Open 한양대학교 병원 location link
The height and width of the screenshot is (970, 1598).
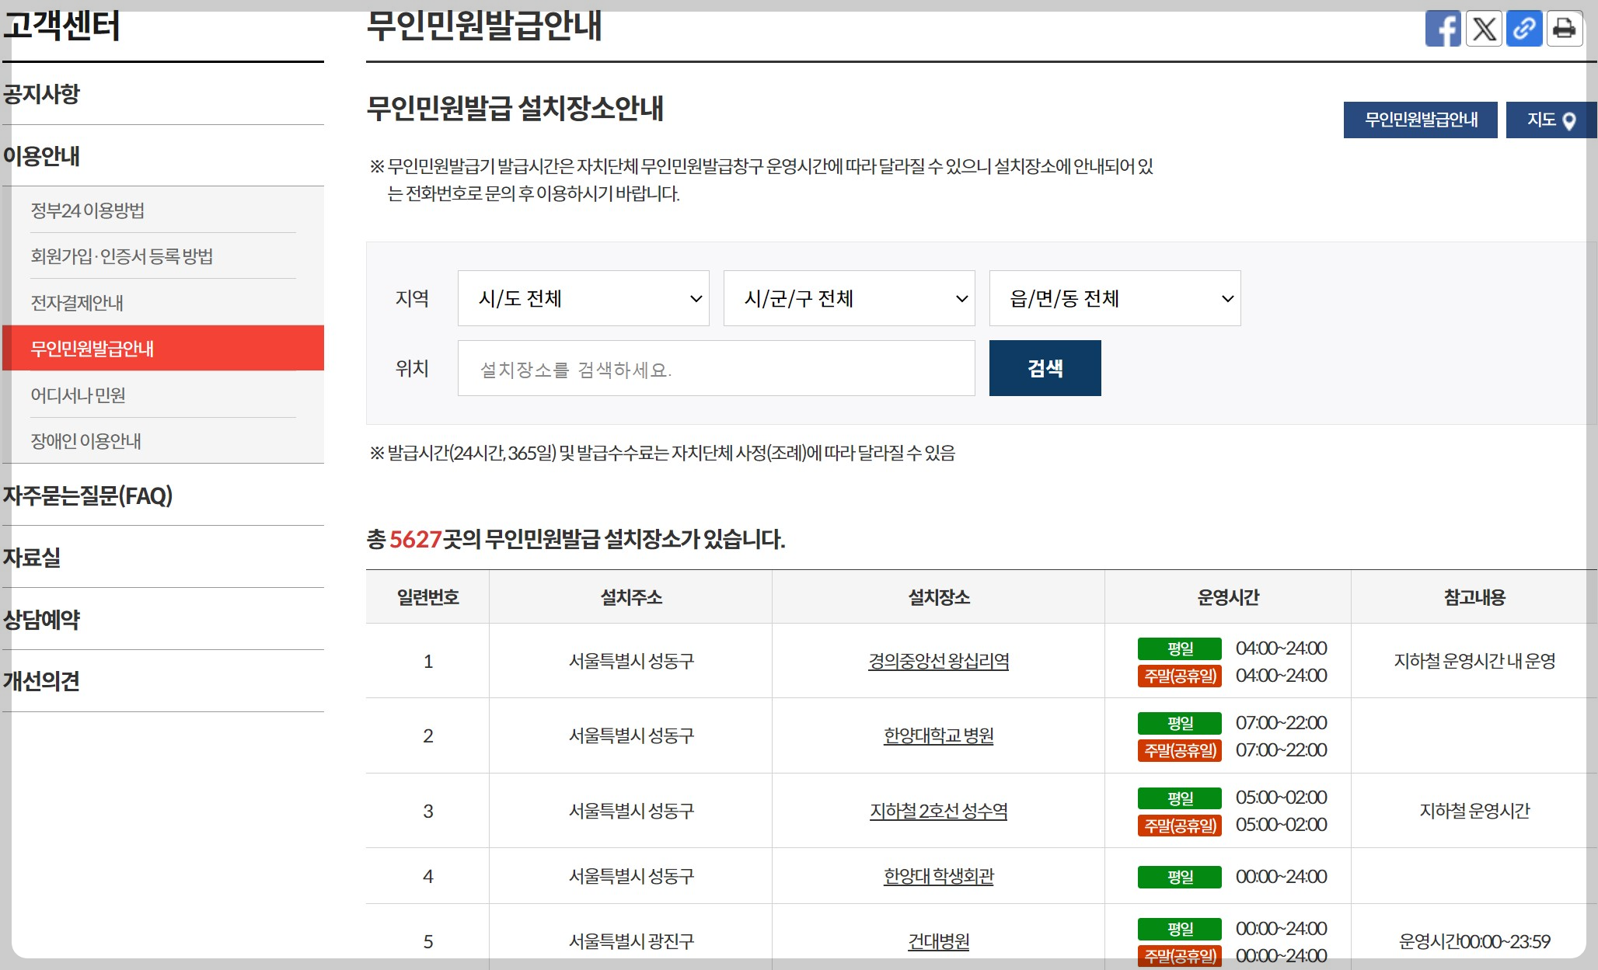(938, 735)
